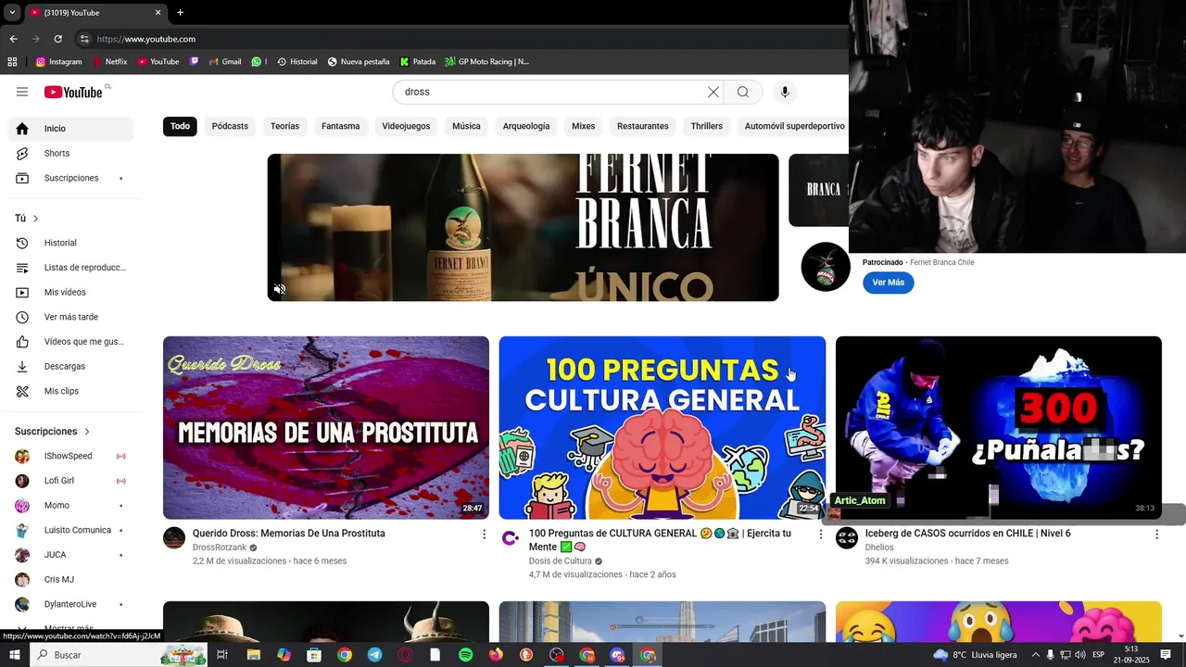Image resolution: width=1186 pixels, height=667 pixels.
Task: Select the Arqueología filter chip
Action: pos(526,126)
